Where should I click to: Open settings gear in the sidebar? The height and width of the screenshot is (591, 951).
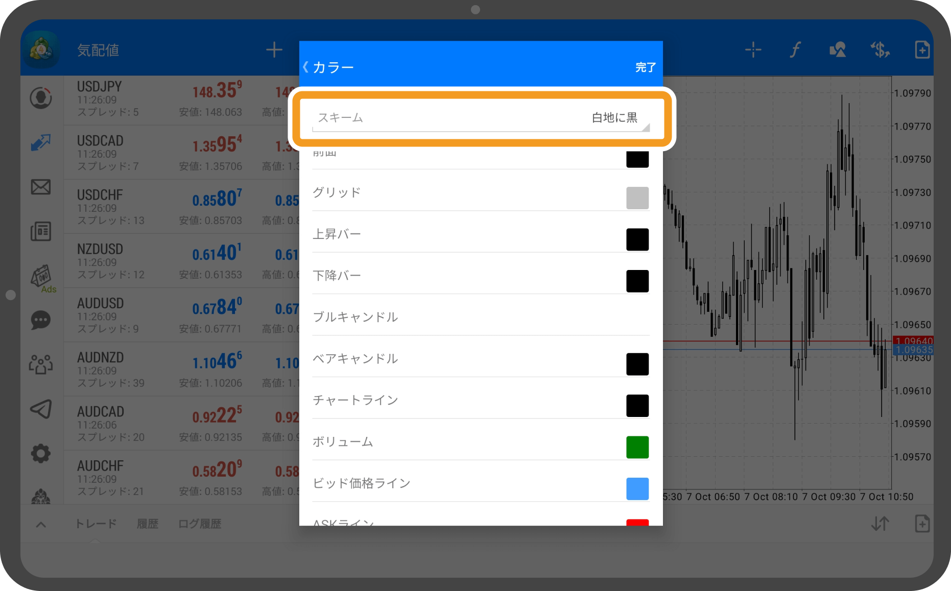41,453
